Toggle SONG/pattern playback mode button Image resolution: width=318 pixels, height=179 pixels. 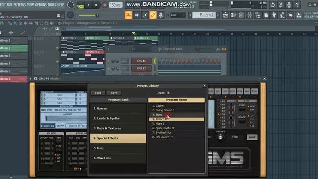[x=80, y=6]
